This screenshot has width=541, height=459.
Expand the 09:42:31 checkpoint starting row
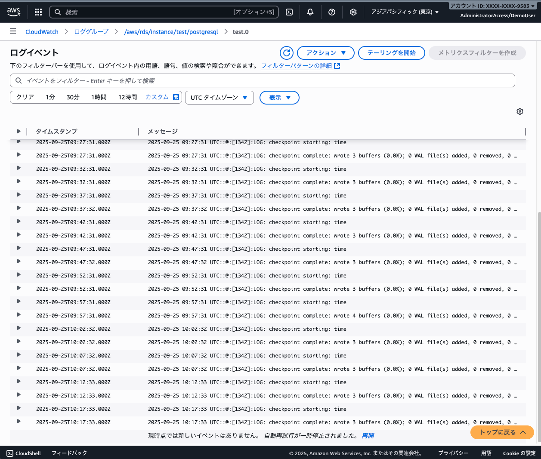pos(19,222)
